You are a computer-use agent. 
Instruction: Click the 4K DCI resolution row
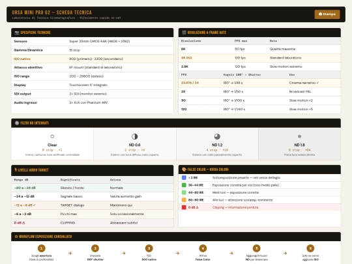(x=259, y=58)
